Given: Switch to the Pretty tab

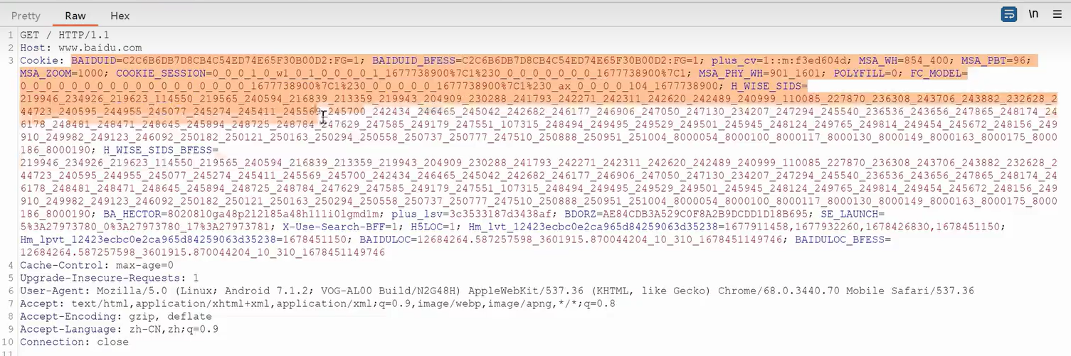Looking at the screenshot, I should (26, 16).
